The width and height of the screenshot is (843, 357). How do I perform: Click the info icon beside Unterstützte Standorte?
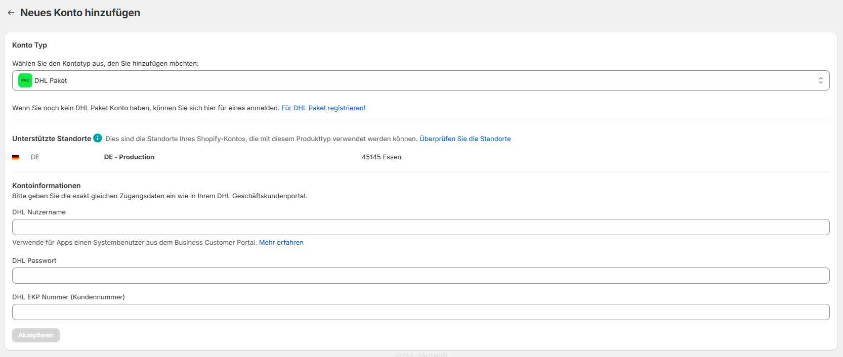tap(98, 138)
